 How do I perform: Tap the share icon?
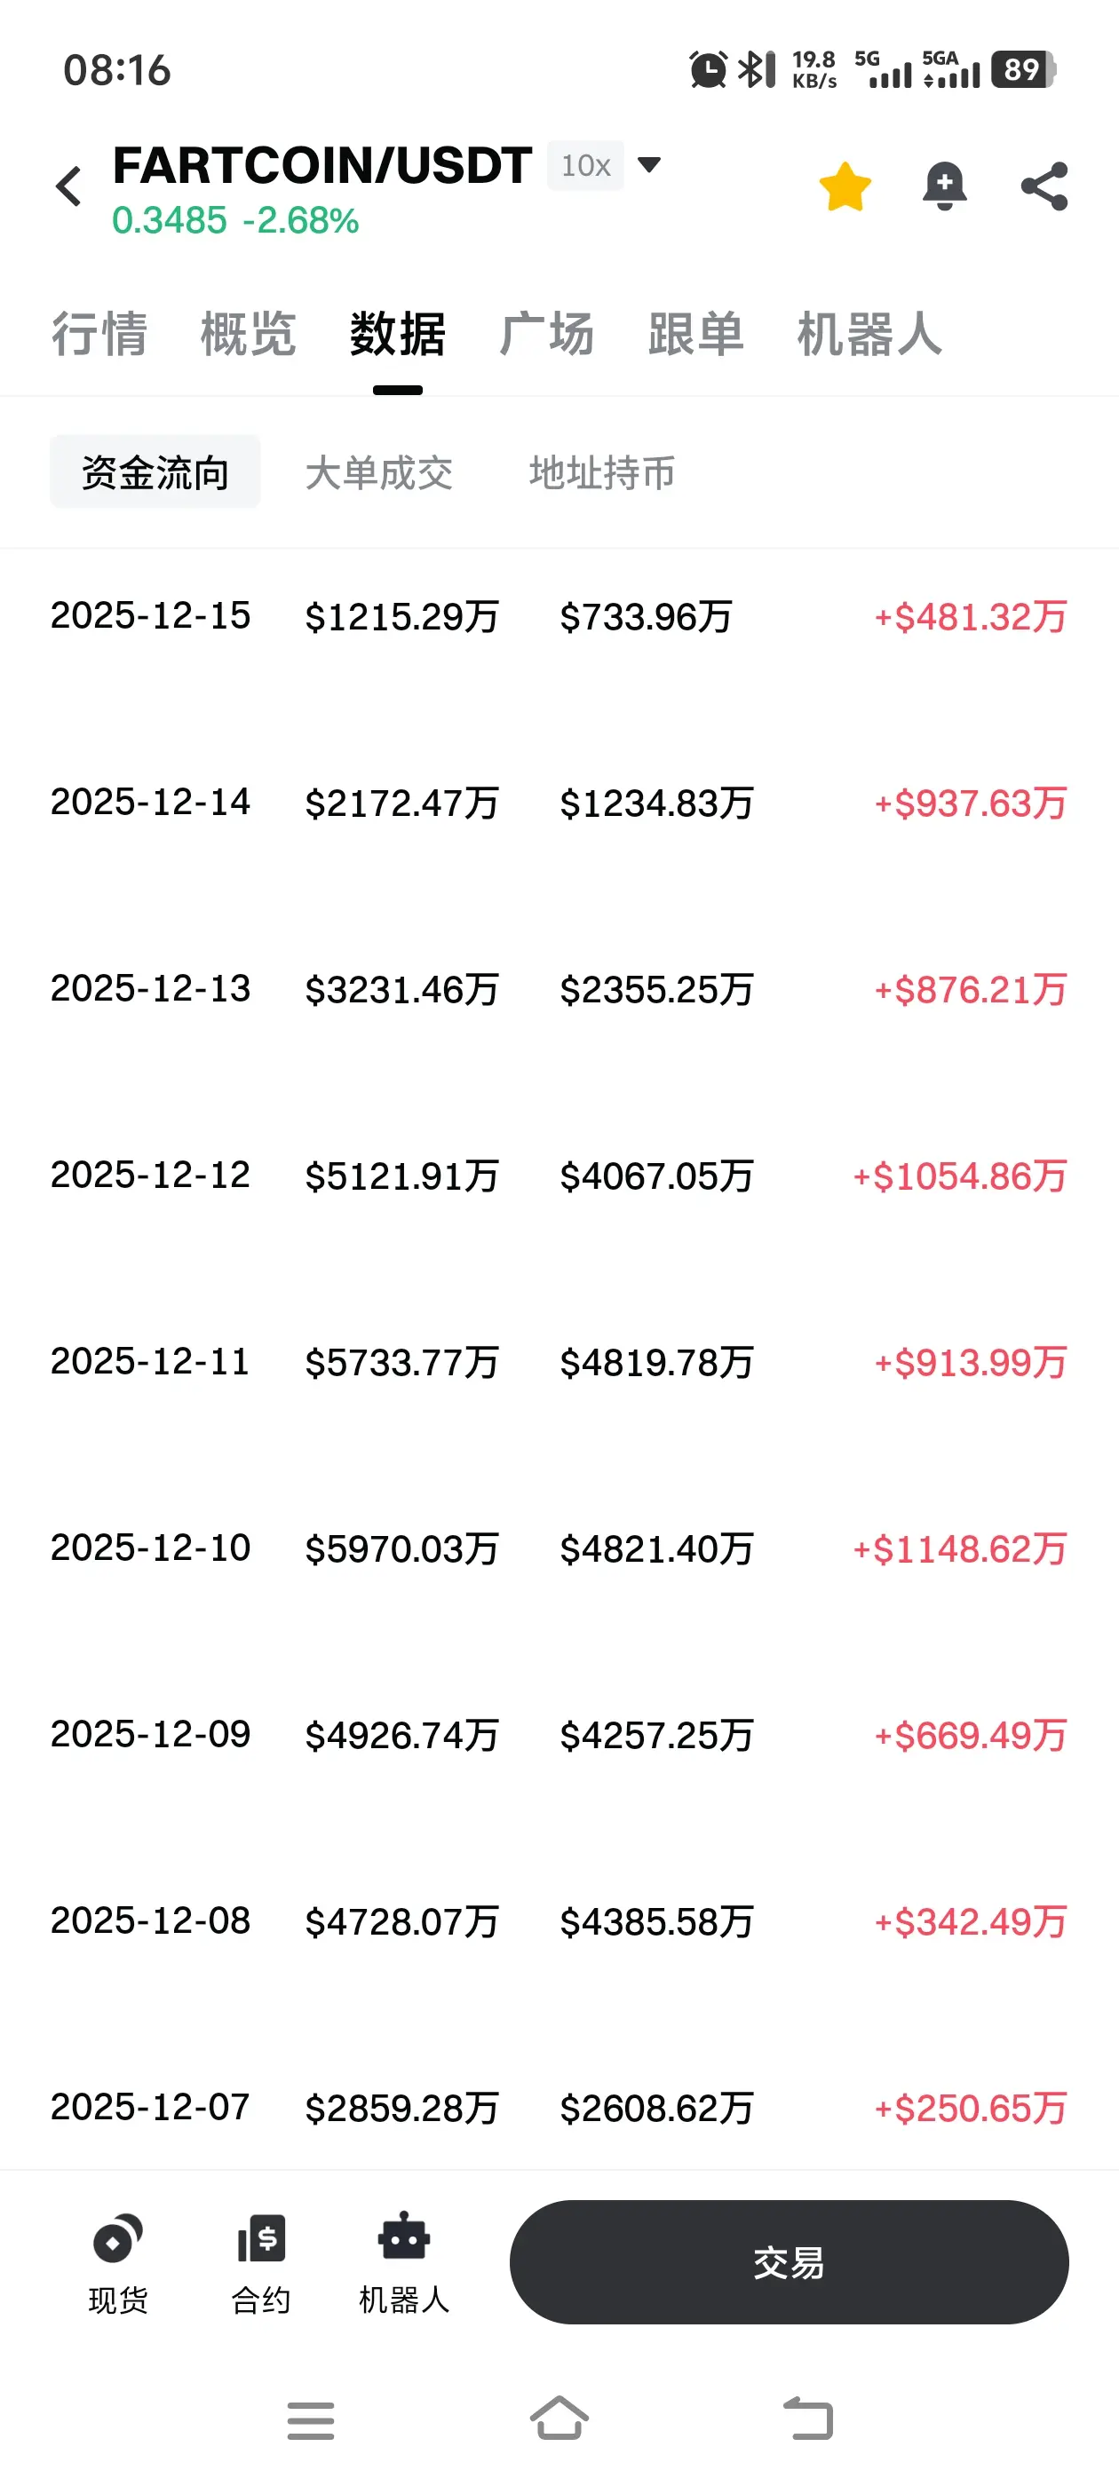point(1044,186)
